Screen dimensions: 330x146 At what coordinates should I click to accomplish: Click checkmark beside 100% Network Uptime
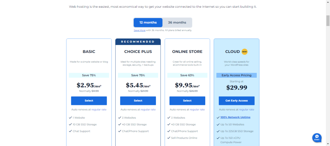click(218, 117)
